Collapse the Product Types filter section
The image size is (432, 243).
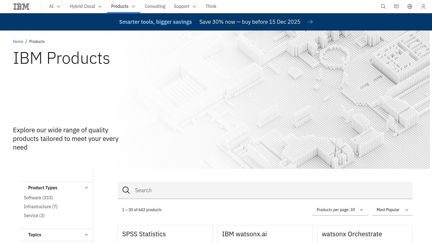coord(86,187)
